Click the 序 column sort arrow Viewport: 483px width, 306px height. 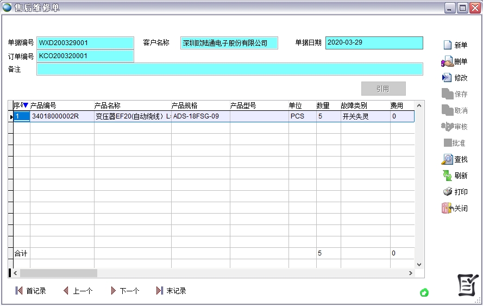[x=25, y=105]
